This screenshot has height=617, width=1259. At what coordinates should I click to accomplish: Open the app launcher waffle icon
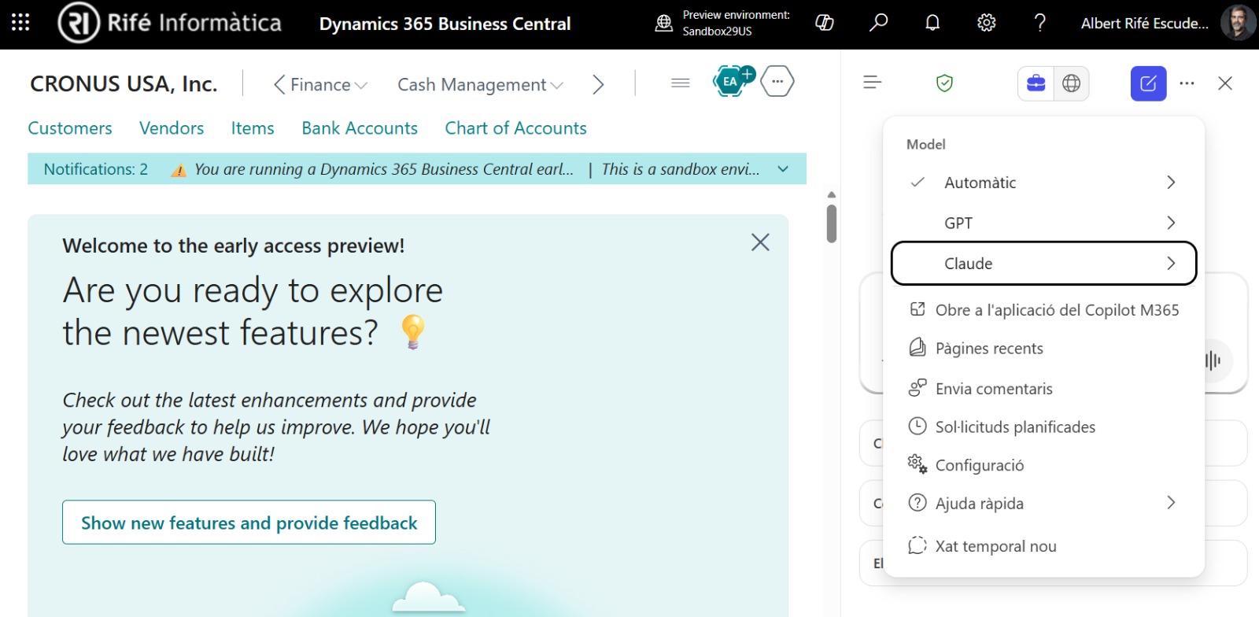20,23
